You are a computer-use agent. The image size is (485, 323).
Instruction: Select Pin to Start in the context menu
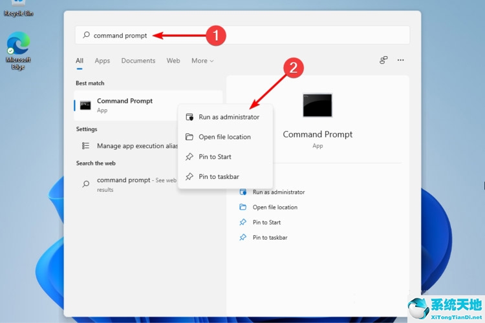point(215,157)
